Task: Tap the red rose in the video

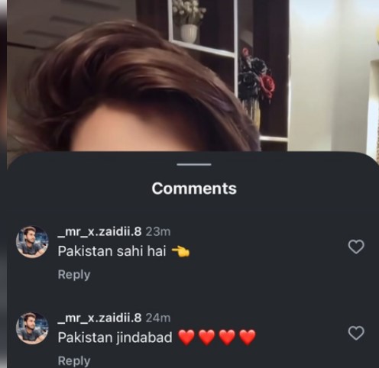Action: 268,86
